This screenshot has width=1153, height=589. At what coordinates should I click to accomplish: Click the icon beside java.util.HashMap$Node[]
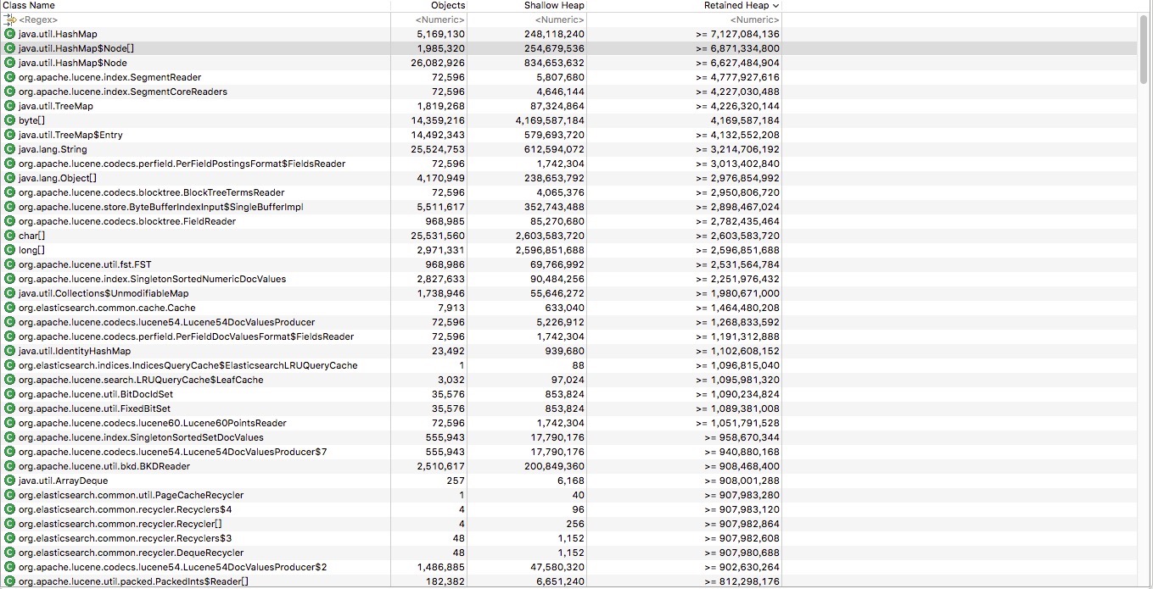coord(10,48)
